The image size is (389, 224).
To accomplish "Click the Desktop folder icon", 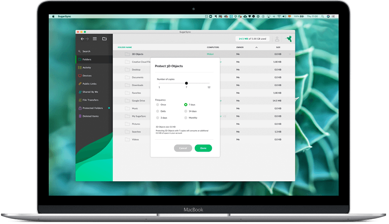I will [127, 70].
